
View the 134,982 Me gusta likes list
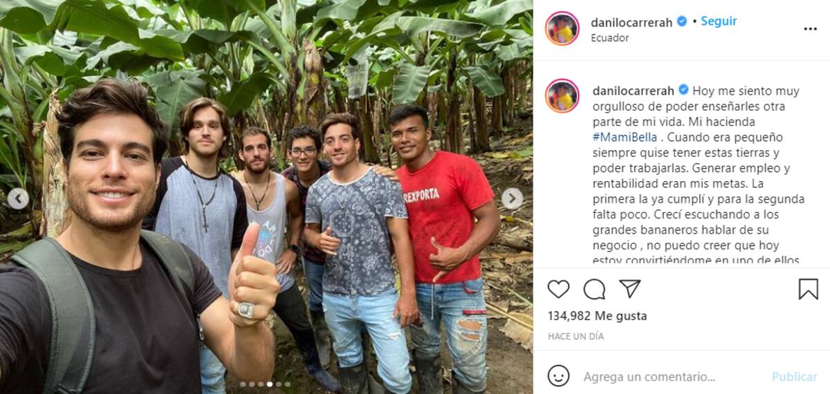[597, 316]
